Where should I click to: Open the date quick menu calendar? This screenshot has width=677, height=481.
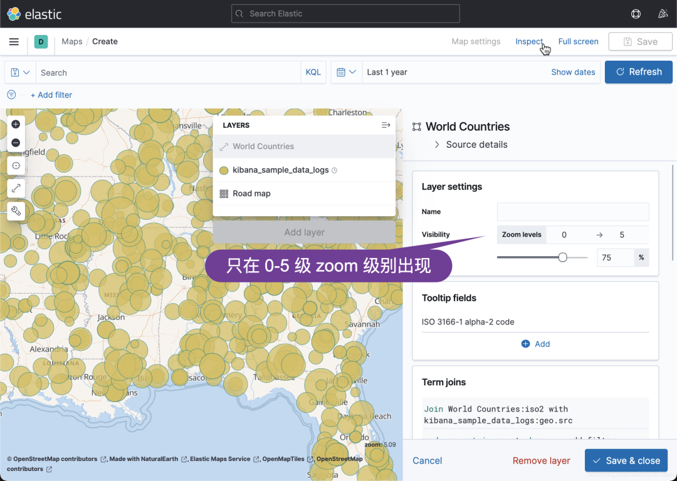[x=346, y=72]
